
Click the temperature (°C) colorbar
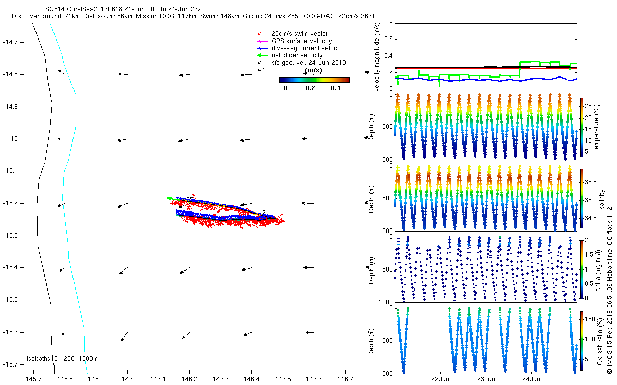point(582,127)
